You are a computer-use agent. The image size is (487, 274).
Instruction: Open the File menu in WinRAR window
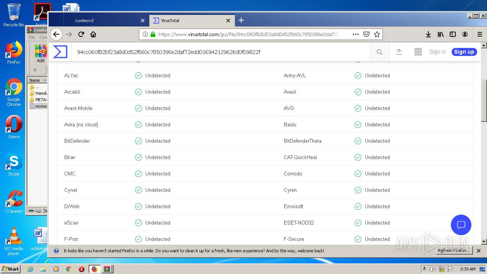click(x=32, y=37)
